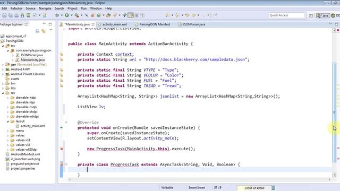This screenshot has height=191, width=340.
Task: Open Package Explorer view menu triangle
Action: [51, 30]
